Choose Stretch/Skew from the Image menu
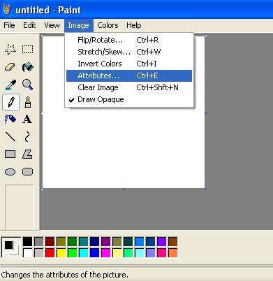The width and height of the screenshot is (273, 281). click(x=129, y=52)
